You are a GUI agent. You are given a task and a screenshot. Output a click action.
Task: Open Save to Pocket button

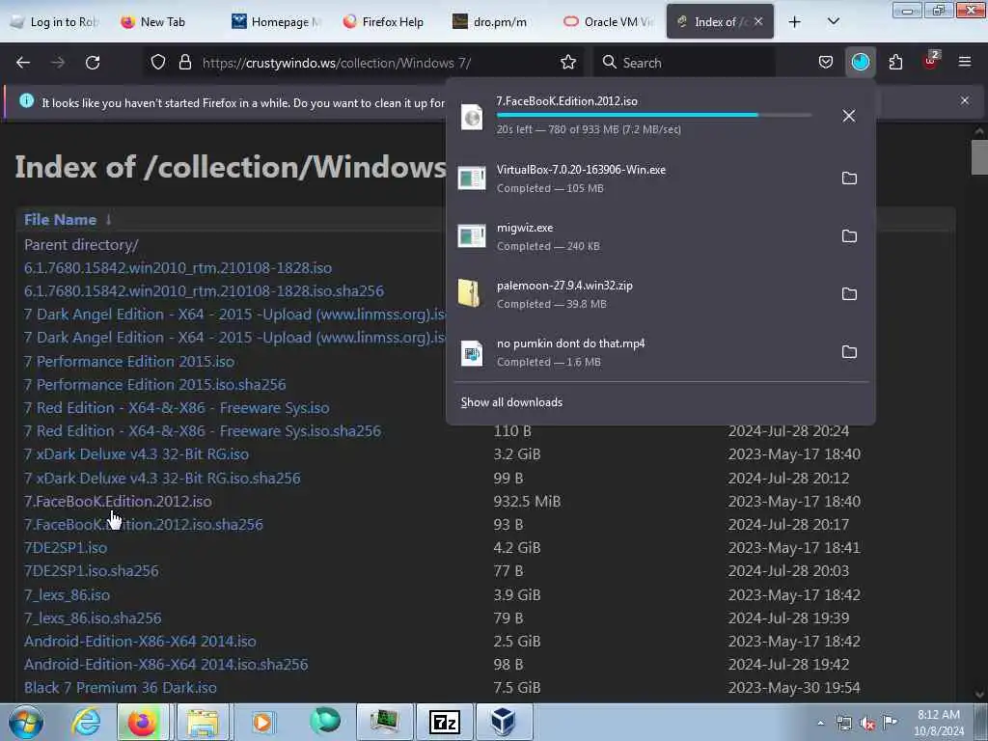coord(826,63)
